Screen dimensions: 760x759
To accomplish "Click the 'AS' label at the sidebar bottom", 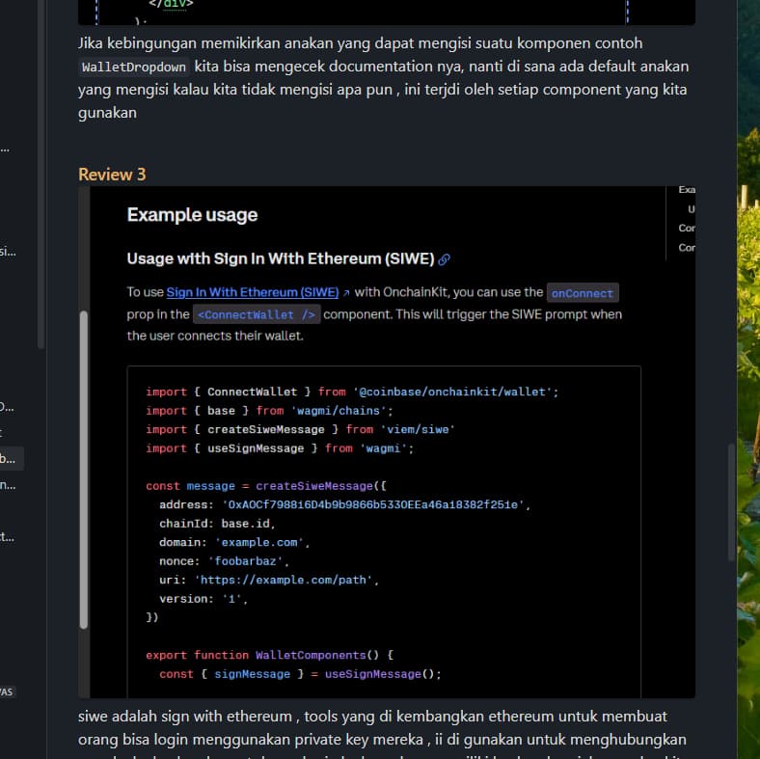I will 7,691.
